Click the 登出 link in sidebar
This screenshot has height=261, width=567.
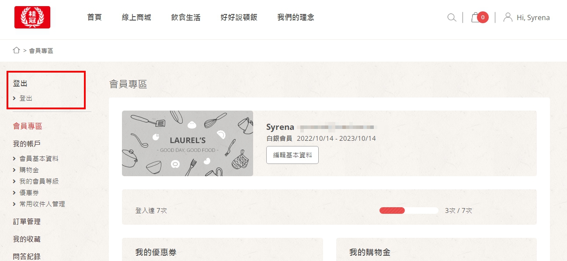click(x=26, y=98)
